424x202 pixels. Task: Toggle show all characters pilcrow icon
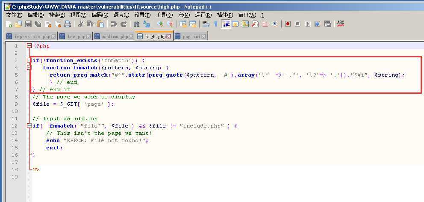click(216, 24)
